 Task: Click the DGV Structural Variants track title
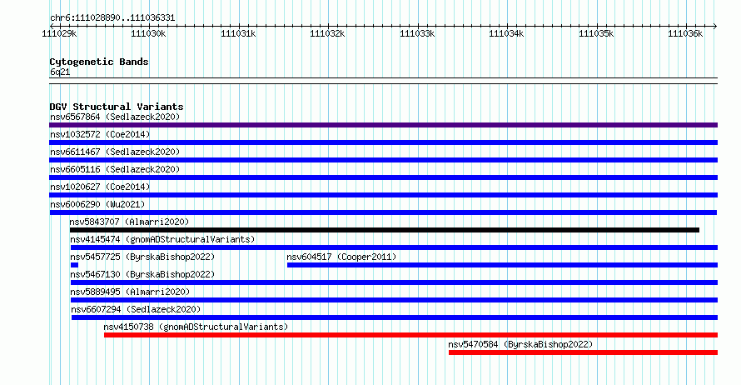117,107
